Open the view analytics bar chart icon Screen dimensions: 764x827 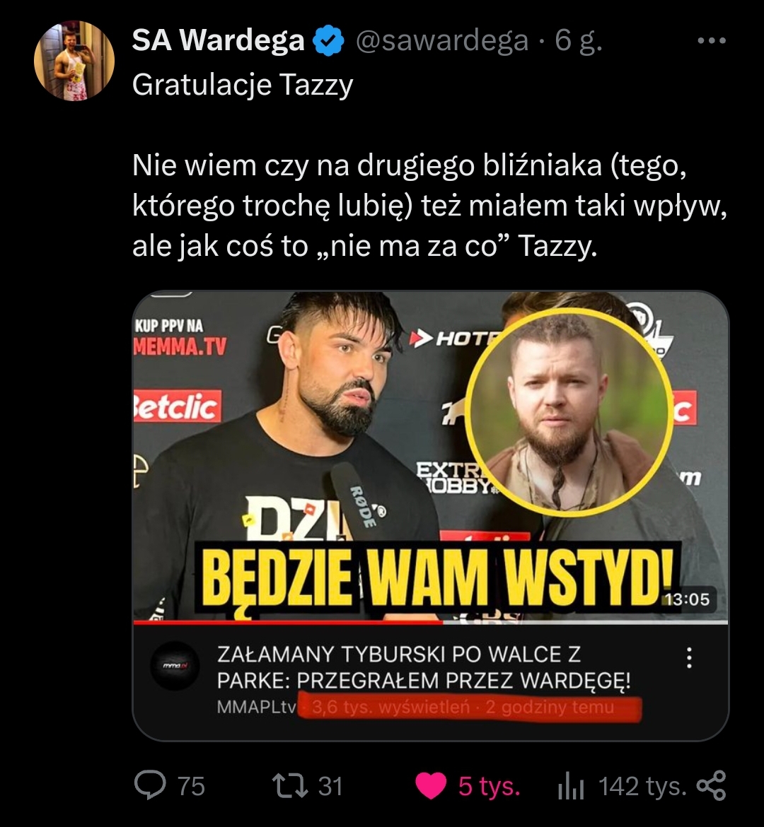click(571, 787)
